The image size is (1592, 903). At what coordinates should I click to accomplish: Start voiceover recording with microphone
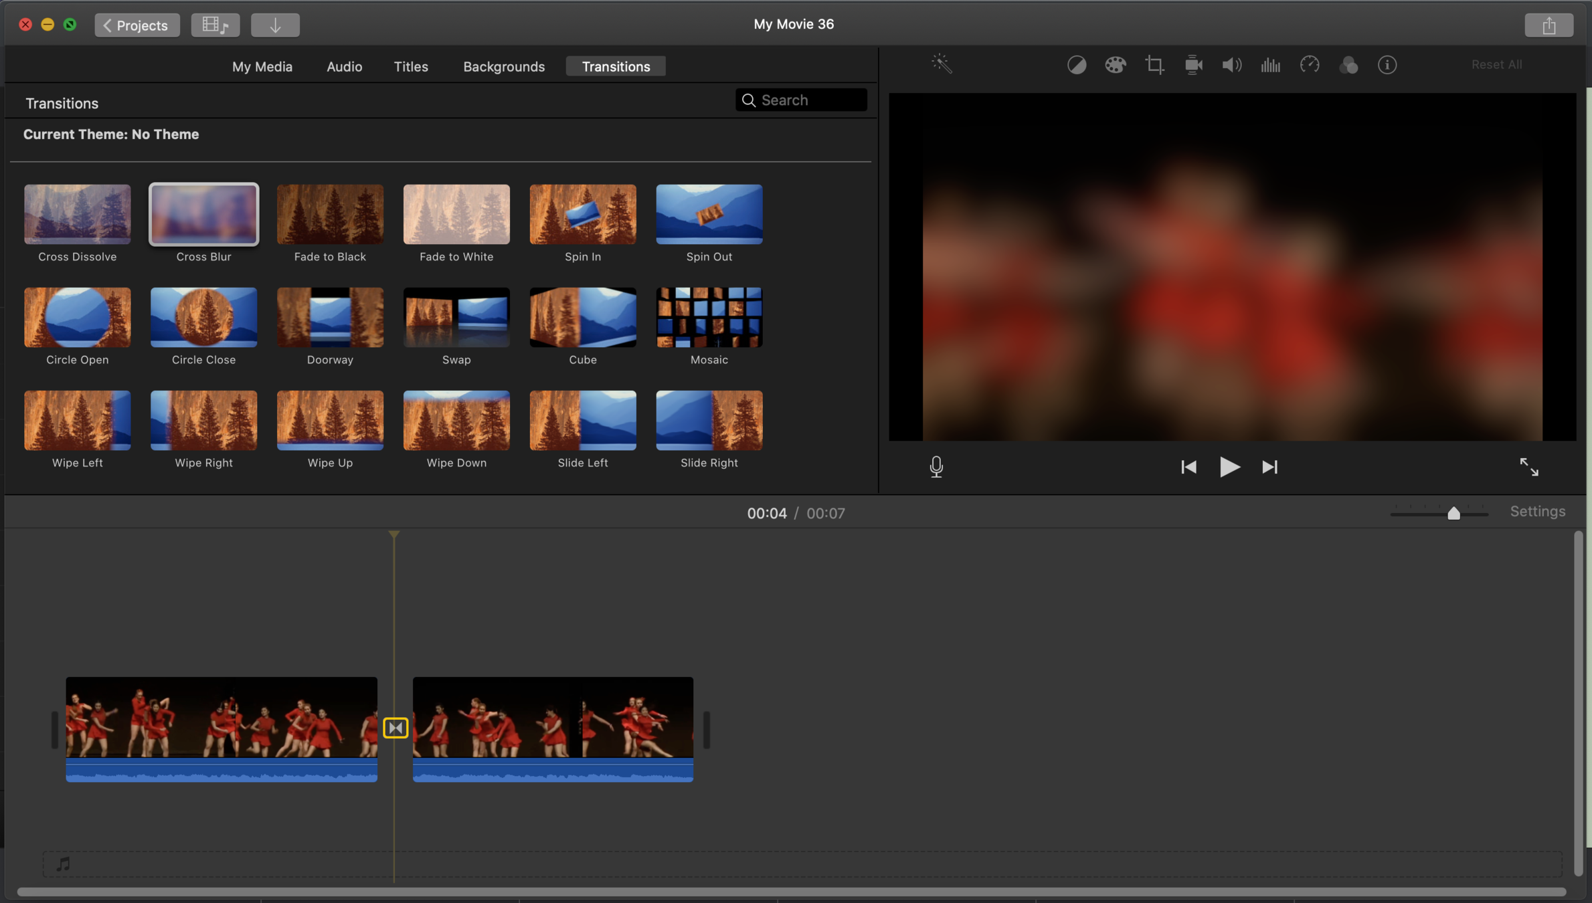point(936,466)
